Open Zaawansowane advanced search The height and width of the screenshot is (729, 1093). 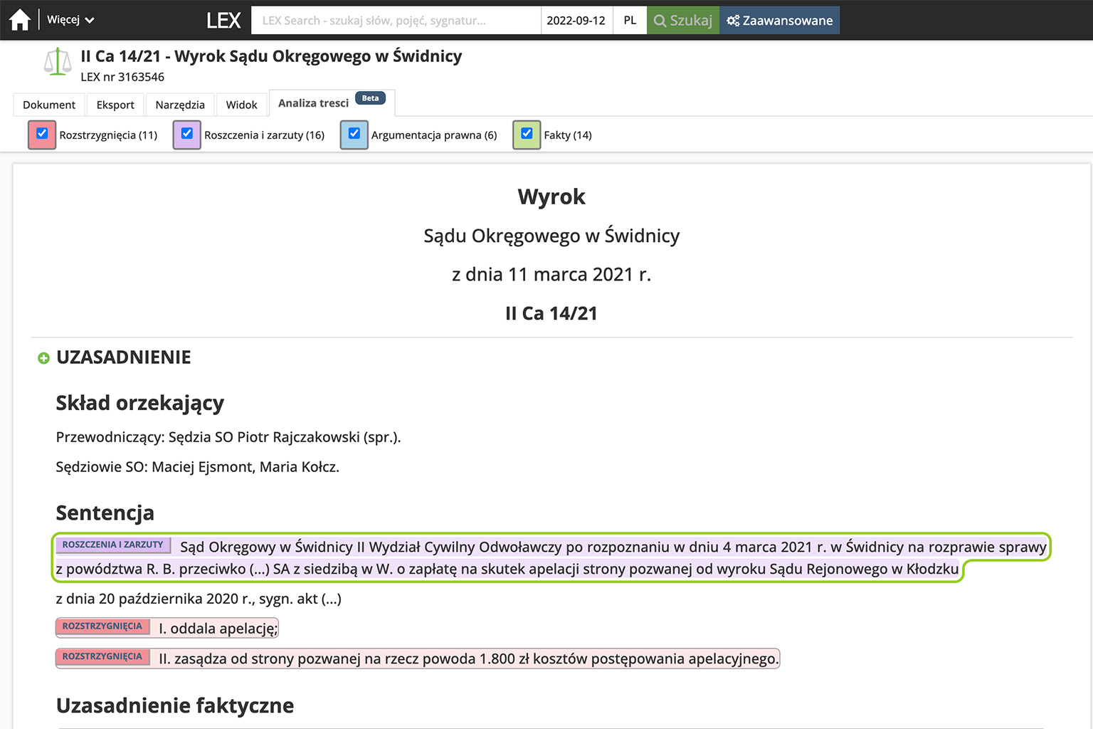(x=779, y=21)
